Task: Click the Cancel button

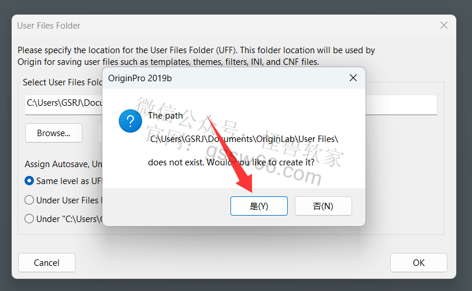Action: (x=47, y=263)
